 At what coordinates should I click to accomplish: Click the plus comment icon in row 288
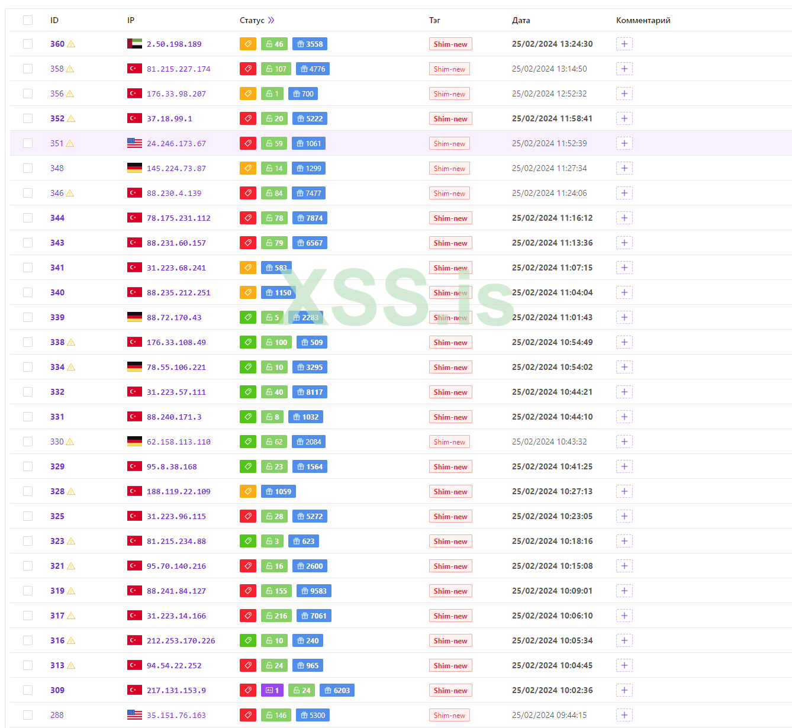tap(624, 715)
